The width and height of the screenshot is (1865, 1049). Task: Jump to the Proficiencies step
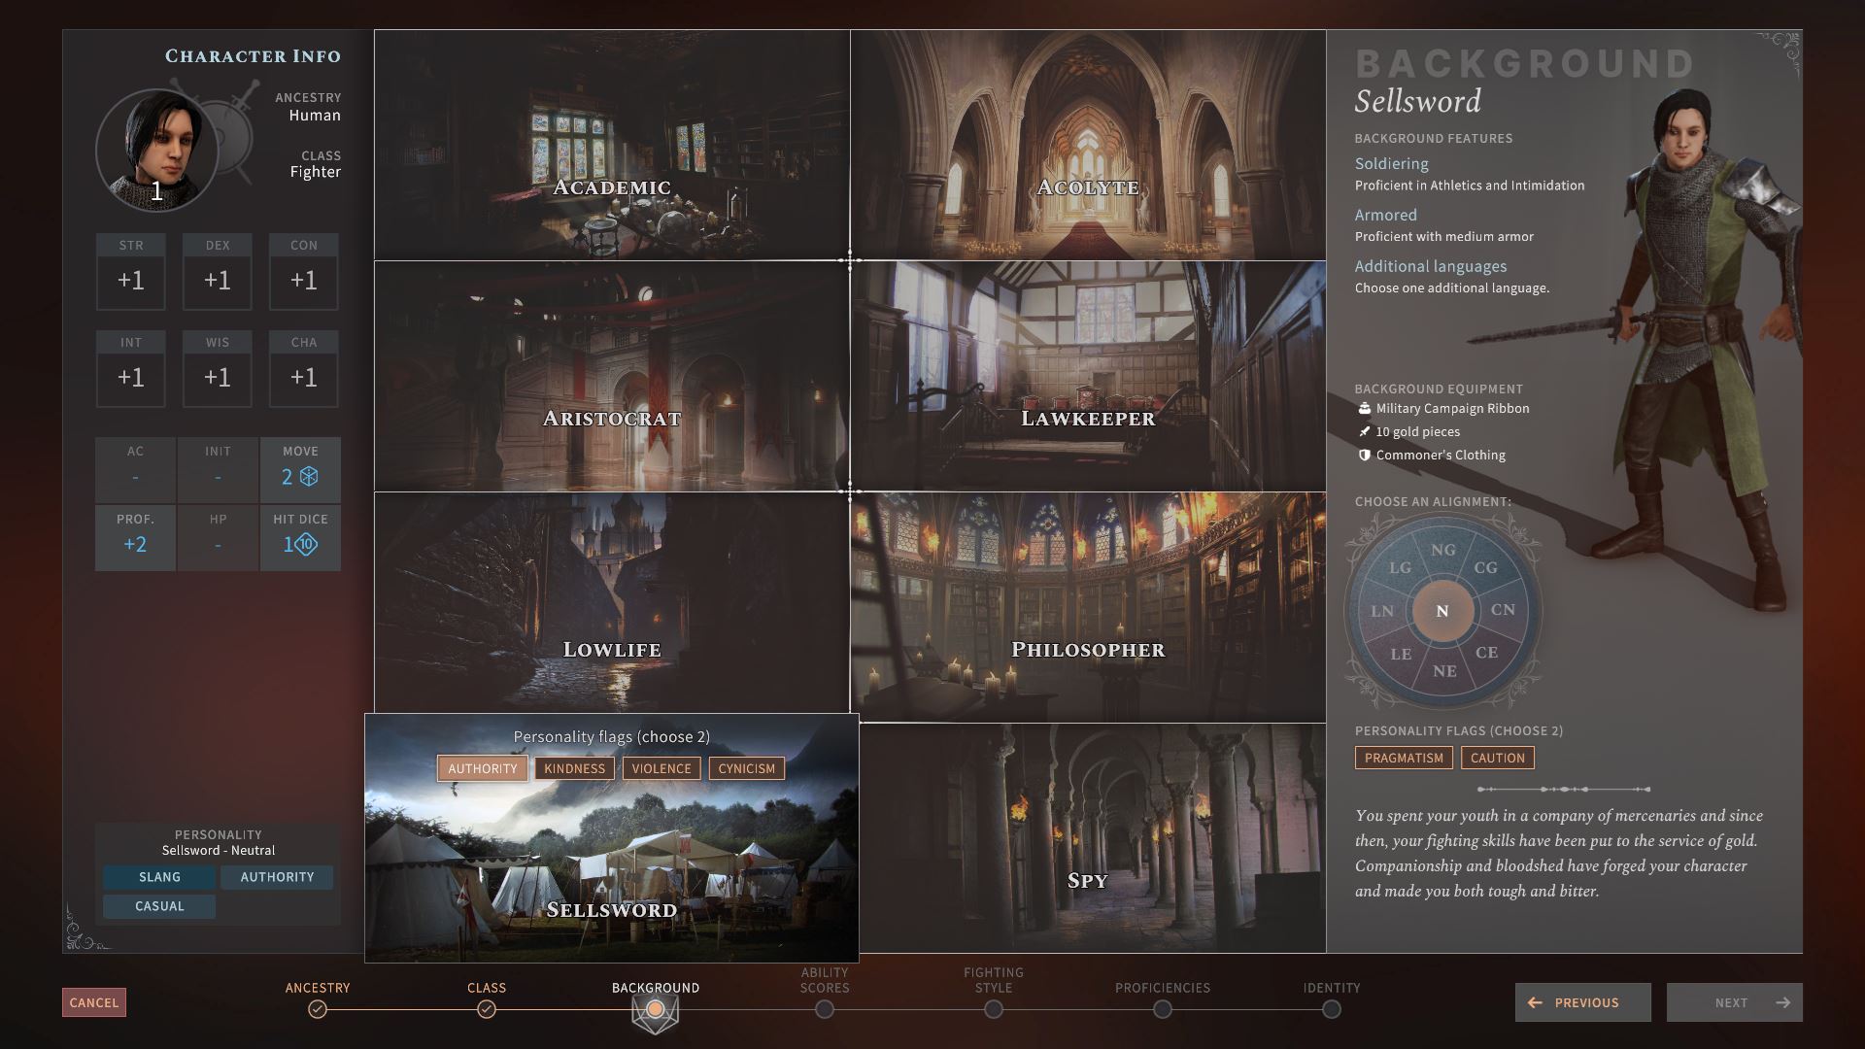coord(1163,1009)
